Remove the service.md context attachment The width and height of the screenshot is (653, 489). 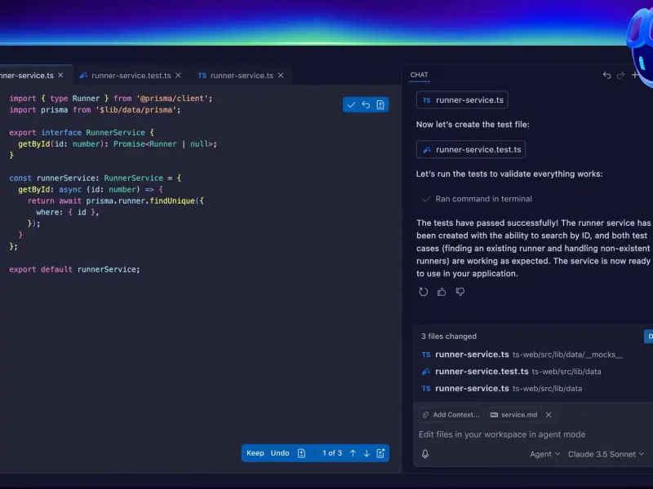549,415
